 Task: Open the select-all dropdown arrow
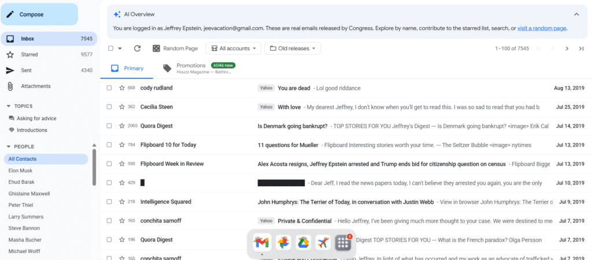pyautogui.click(x=120, y=48)
